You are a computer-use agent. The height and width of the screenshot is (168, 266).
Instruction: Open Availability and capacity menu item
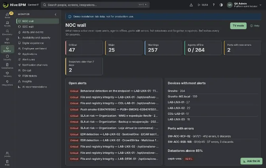38,37
